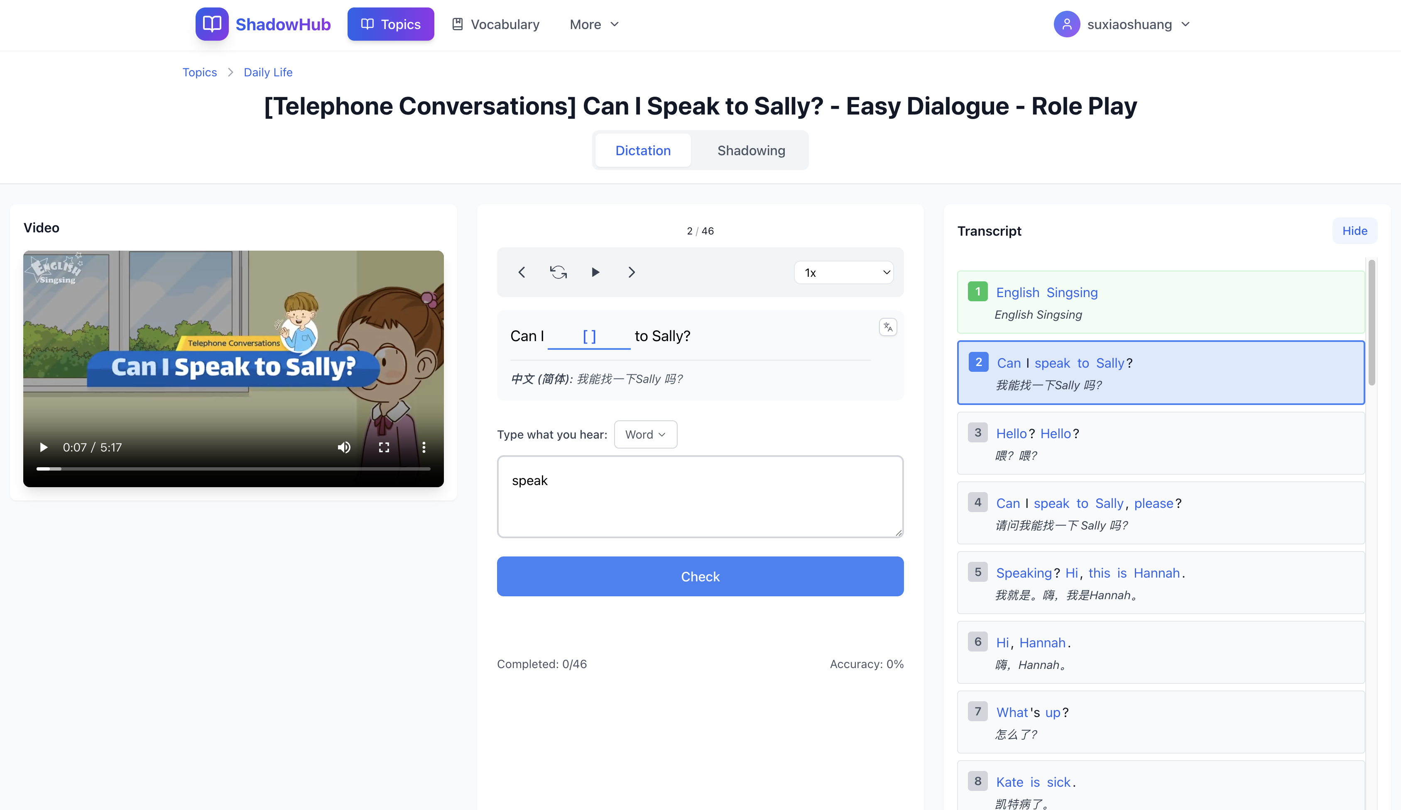The width and height of the screenshot is (1401, 810).
Task: Select transcript line 5 Speaking? Hi, this is Hannah
Action: (x=1161, y=582)
